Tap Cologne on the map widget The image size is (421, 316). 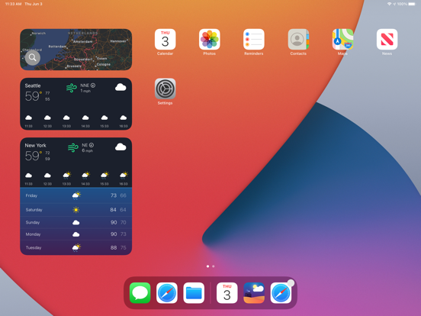tap(104, 64)
